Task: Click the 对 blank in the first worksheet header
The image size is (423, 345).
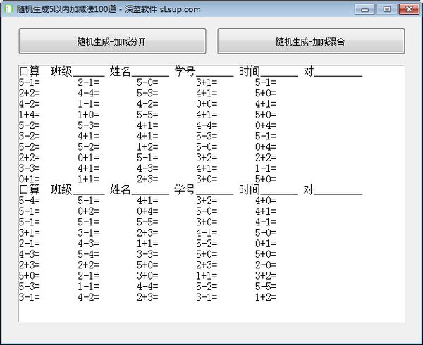Action: coord(338,72)
